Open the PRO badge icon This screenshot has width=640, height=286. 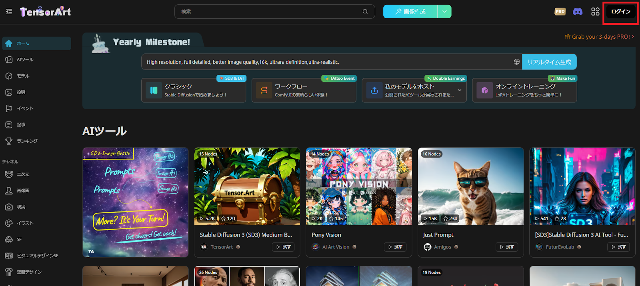click(x=560, y=12)
